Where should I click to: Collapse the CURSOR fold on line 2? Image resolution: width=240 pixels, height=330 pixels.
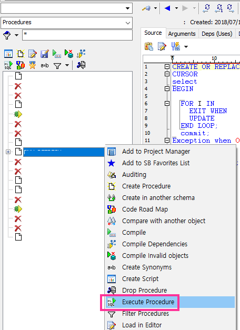[167, 74]
